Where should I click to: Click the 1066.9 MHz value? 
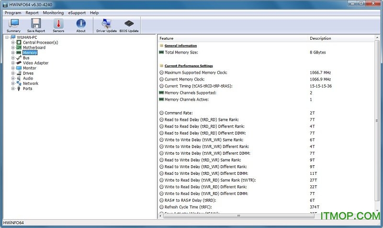click(x=320, y=80)
